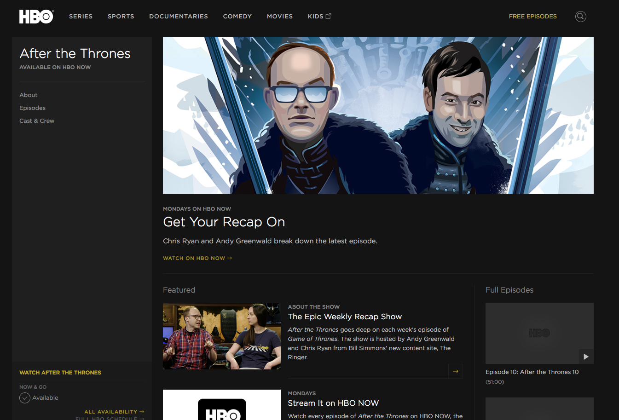This screenshot has height=420, width=619.
Task: Open the About sidebar link
Action: click(29, 95)
